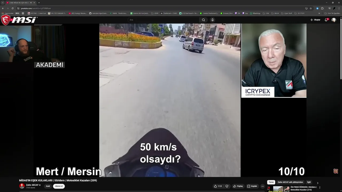The width and height of the screenshot is (342, 192).
Task: Click the Kaydet save button
Action: click(252, 186)
